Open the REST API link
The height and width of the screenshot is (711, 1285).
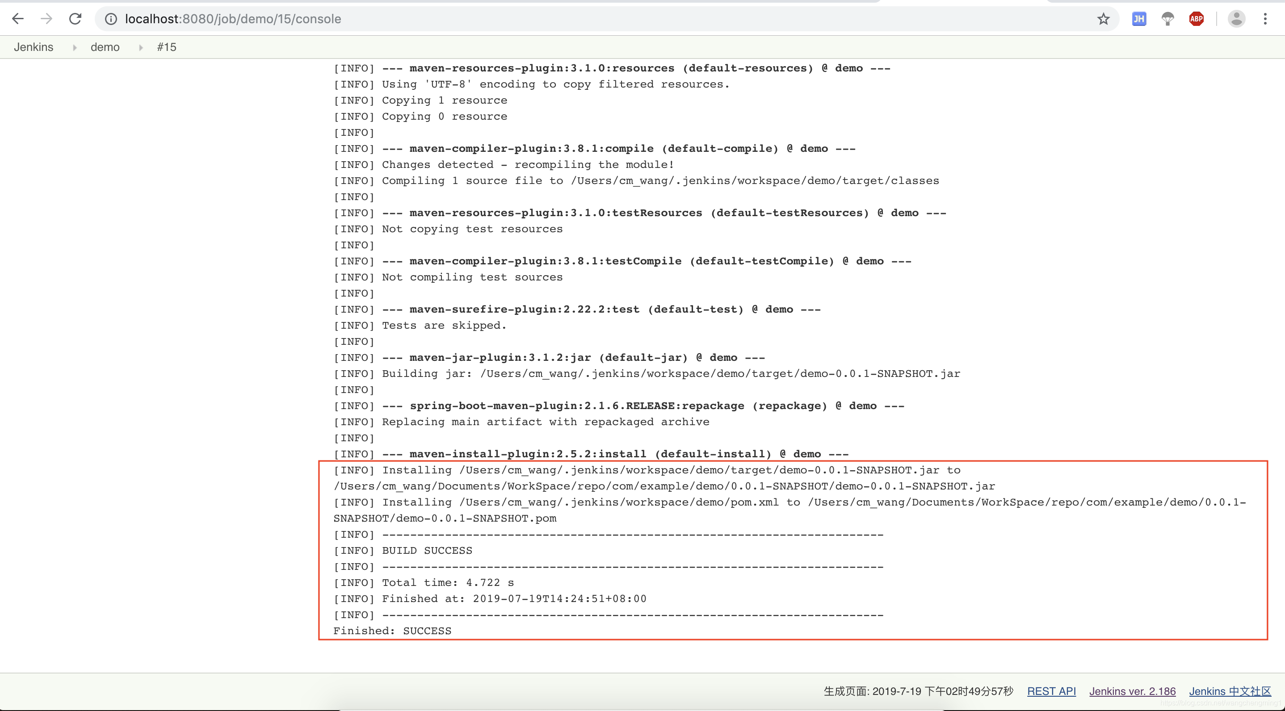1051,691
